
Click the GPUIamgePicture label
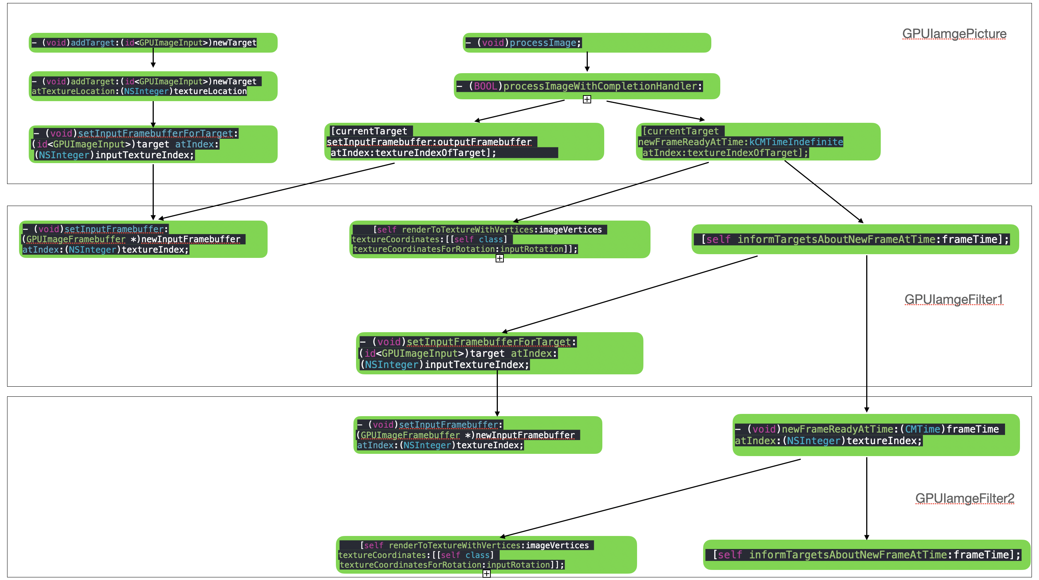(954, 34)
